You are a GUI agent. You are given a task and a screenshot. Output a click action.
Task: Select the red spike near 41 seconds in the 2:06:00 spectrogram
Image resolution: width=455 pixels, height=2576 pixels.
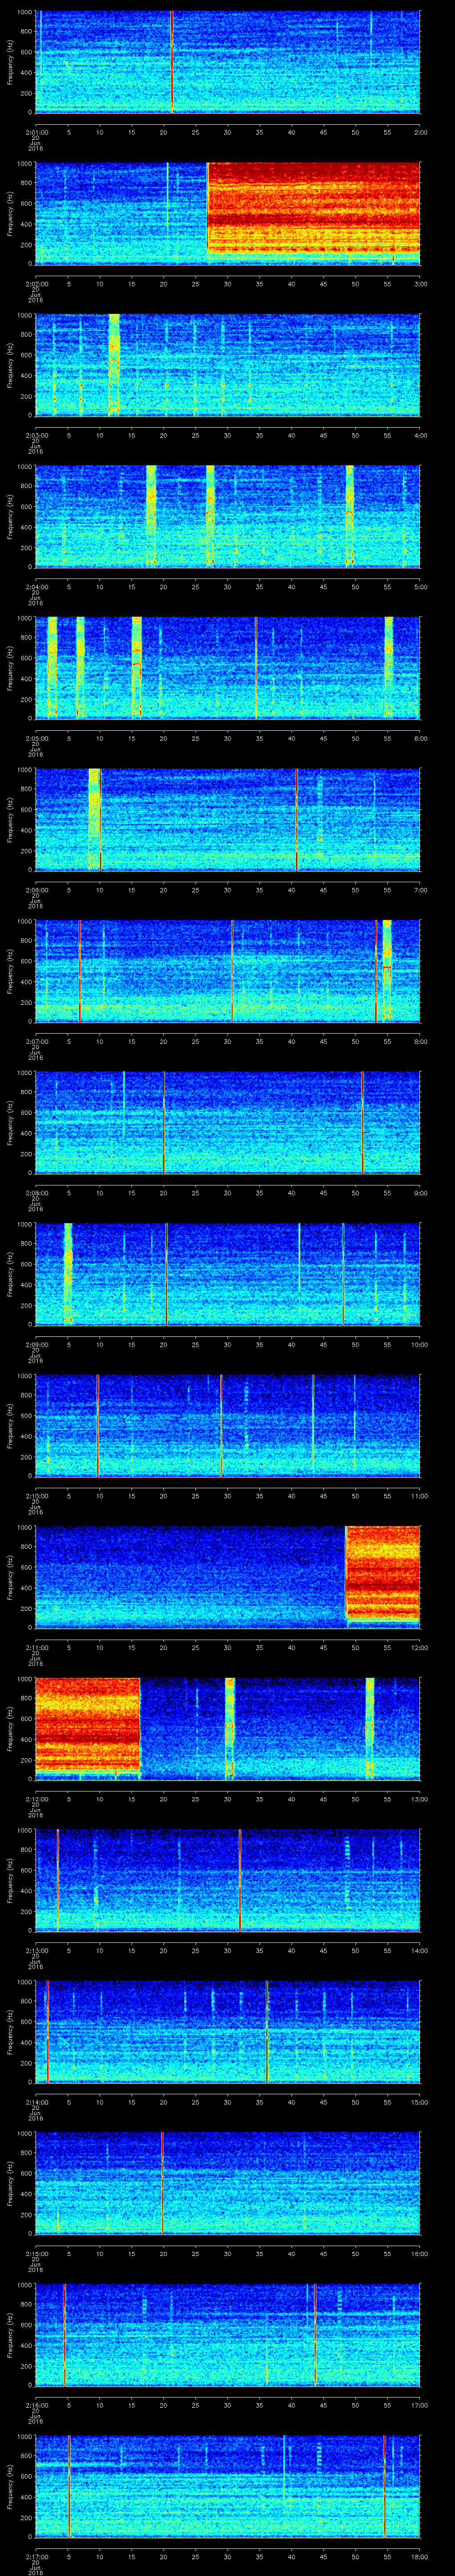click(x=297, y=819)
